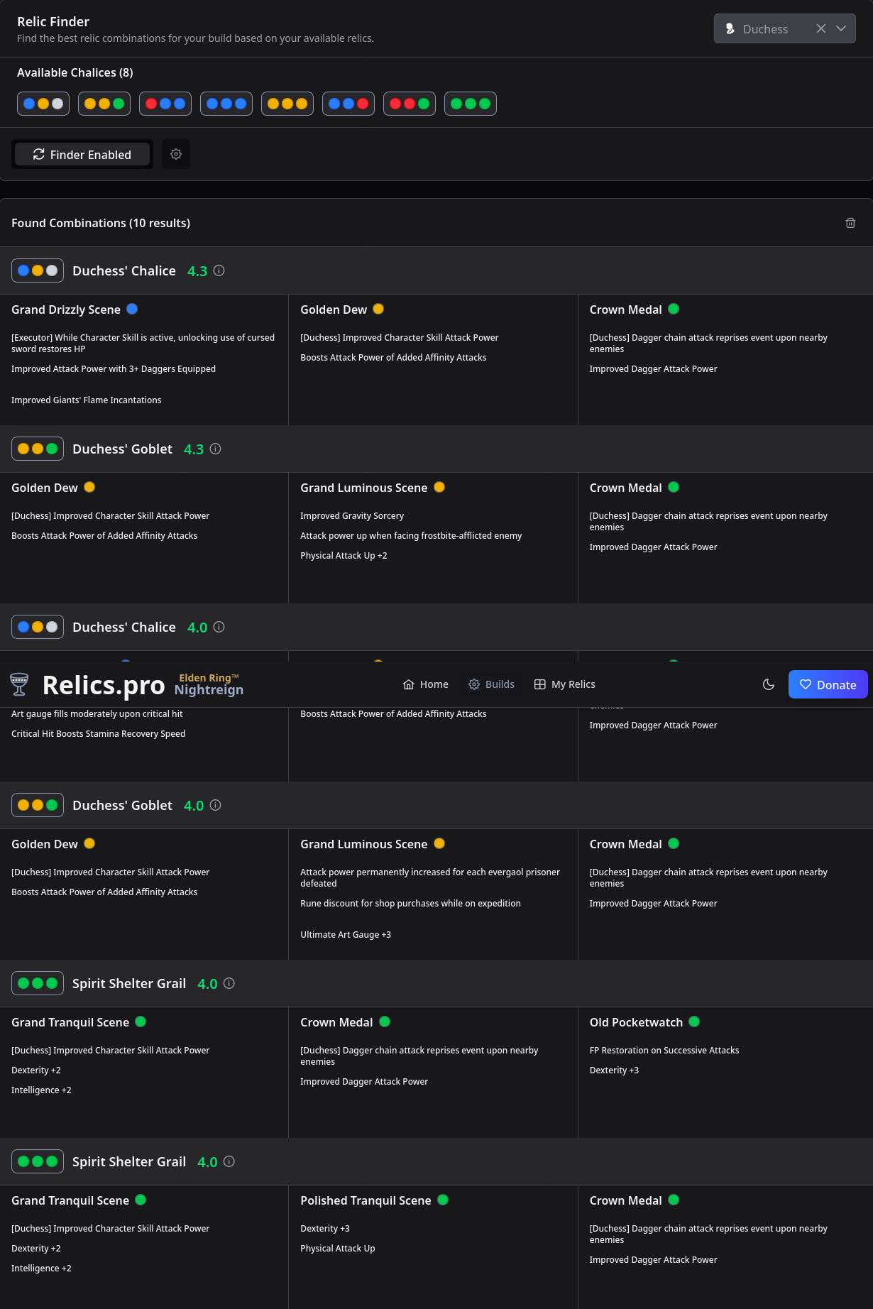Image resolution: width=873 pixels, height=1309 pixels.
Task: Click green dot beside first Grand Tranquil Scene
Action: pyautogui.click(x=141, y=1022)
